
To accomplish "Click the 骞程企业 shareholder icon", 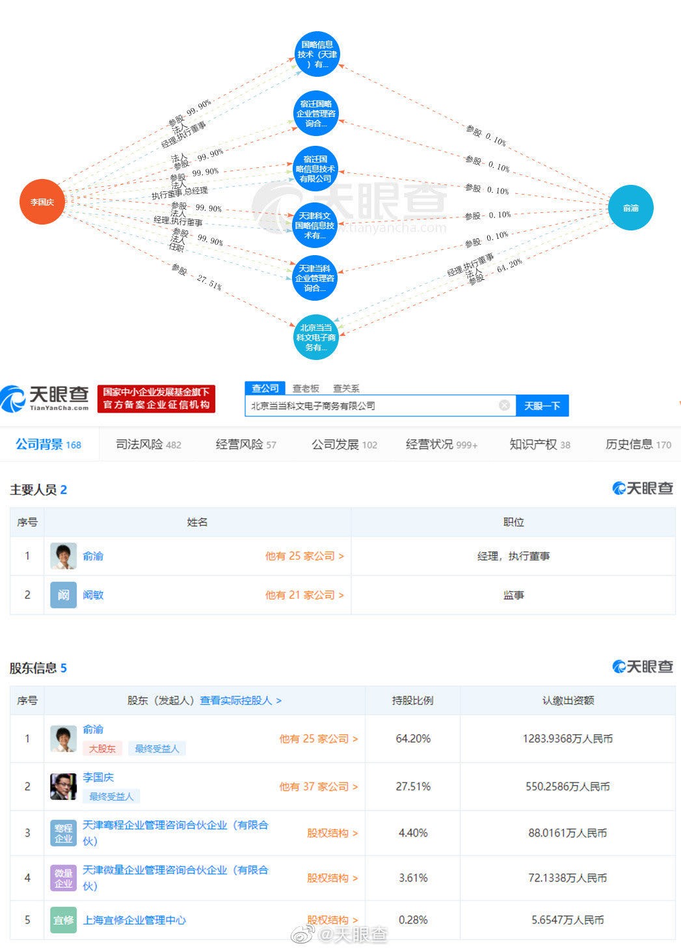I will coord(63,833).
